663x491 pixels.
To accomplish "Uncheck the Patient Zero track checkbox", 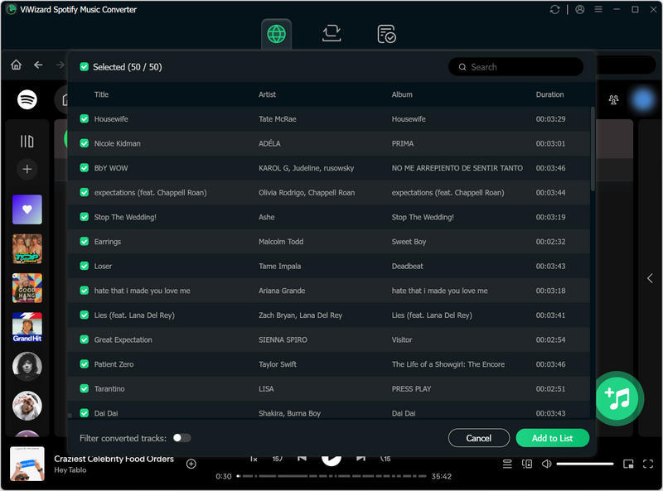I will (x=85, y=363).
